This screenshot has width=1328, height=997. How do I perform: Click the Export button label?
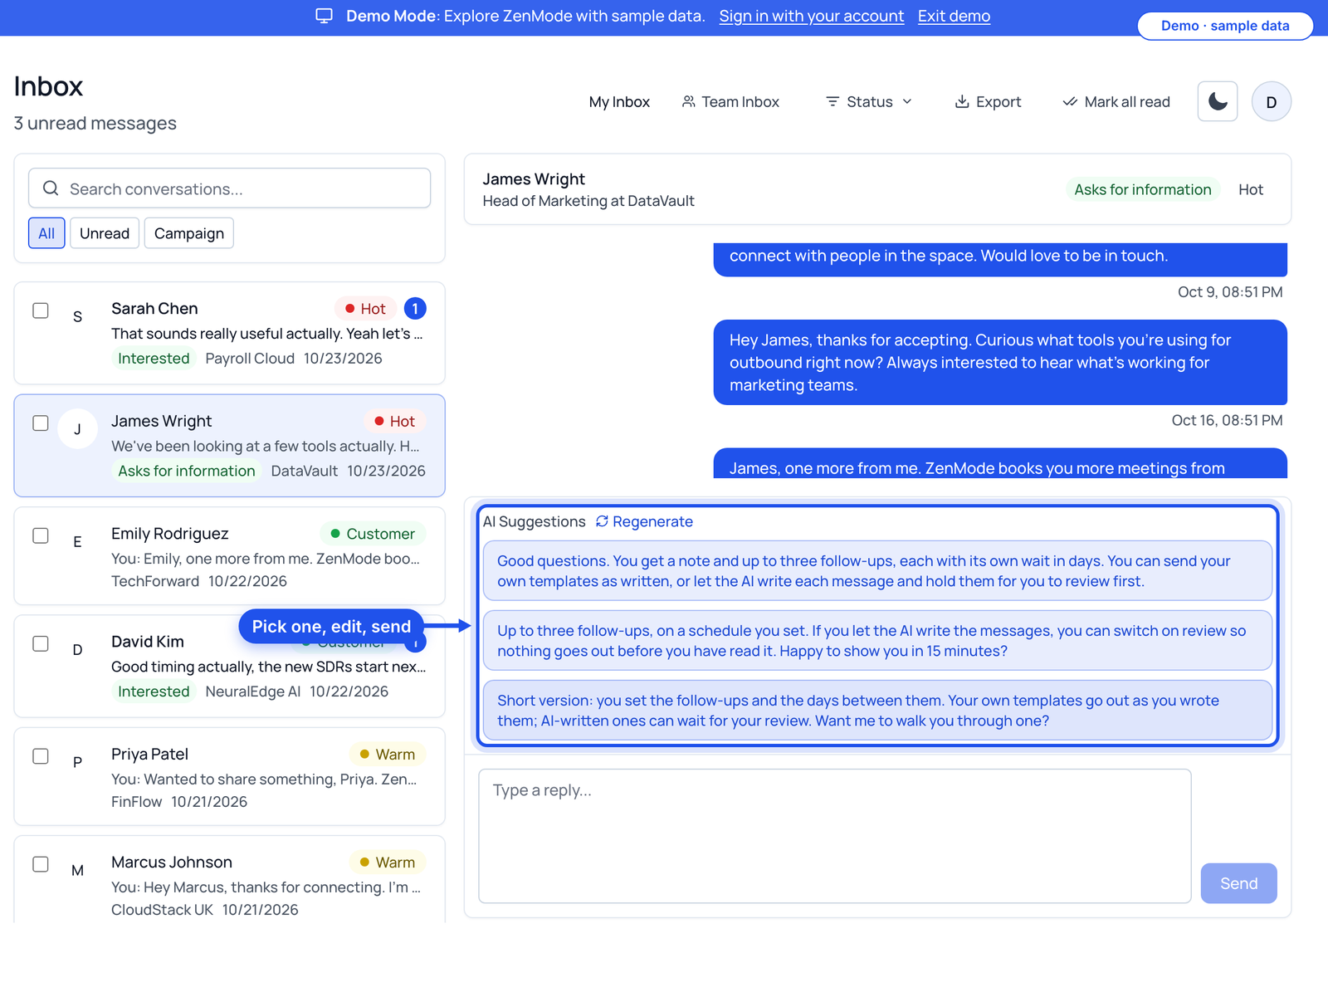click(998, 101)
